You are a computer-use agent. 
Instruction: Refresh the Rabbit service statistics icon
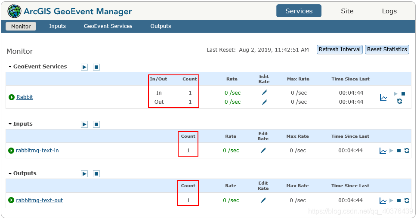click(x=399, y=101)
